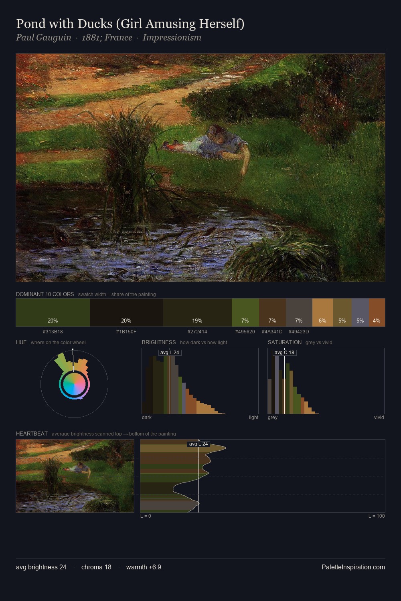
Task: Select the 5% greyish-purple swatch
Action: 360,313
